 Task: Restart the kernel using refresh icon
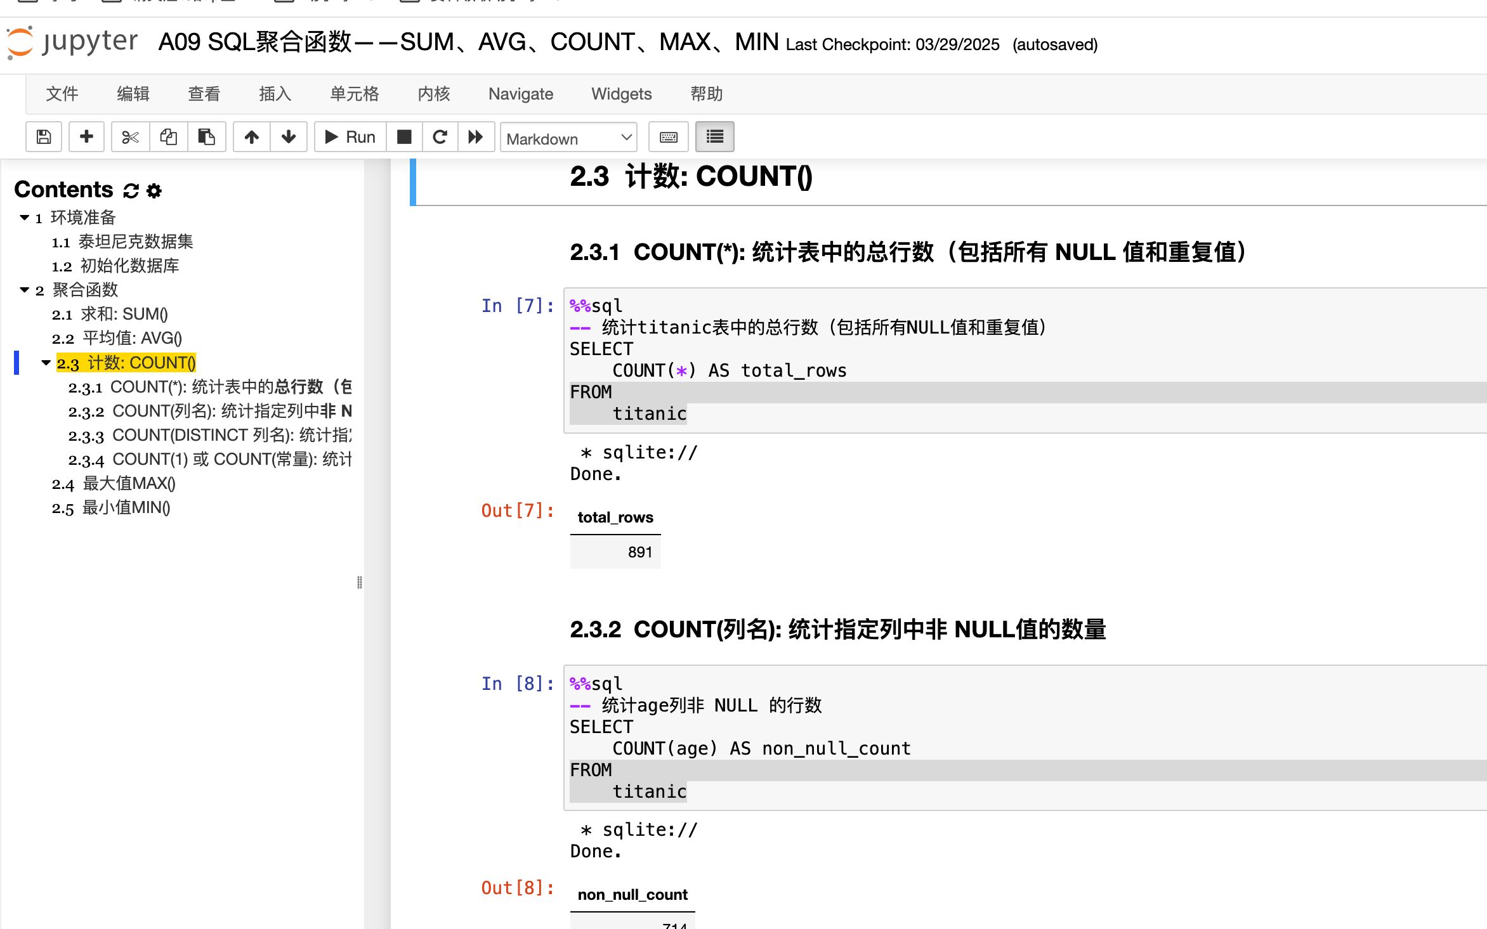pos(440,137)
